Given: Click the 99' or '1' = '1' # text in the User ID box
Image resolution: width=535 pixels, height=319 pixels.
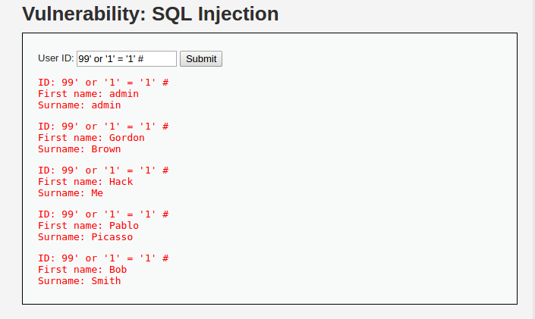Looking at the screenshot, I should (111, 59).
